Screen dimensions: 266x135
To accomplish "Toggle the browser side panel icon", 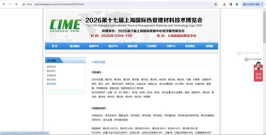I will click(231, 4).
